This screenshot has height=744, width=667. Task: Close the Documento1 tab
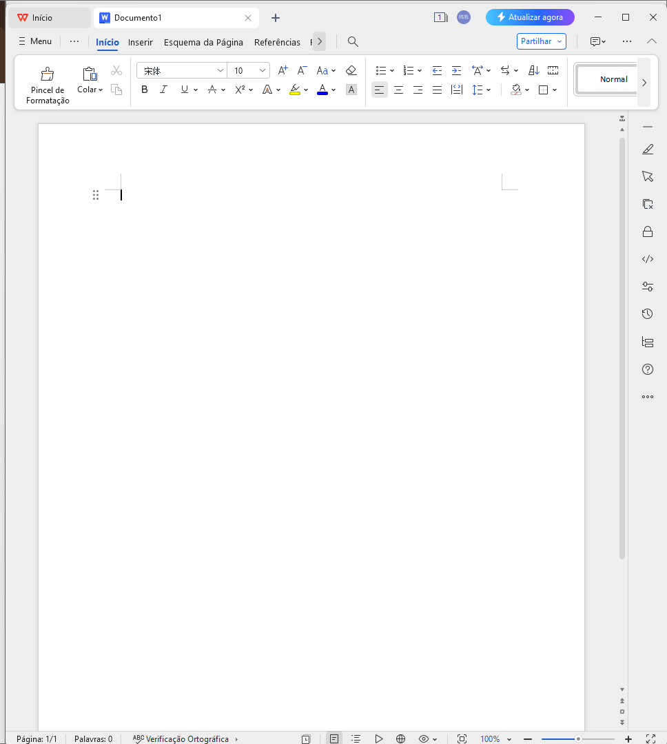248,18
